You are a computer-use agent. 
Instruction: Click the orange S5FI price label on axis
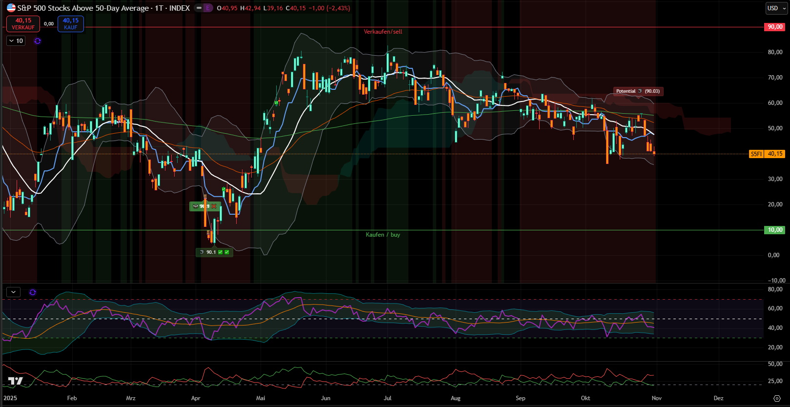[x=756, y=154]
